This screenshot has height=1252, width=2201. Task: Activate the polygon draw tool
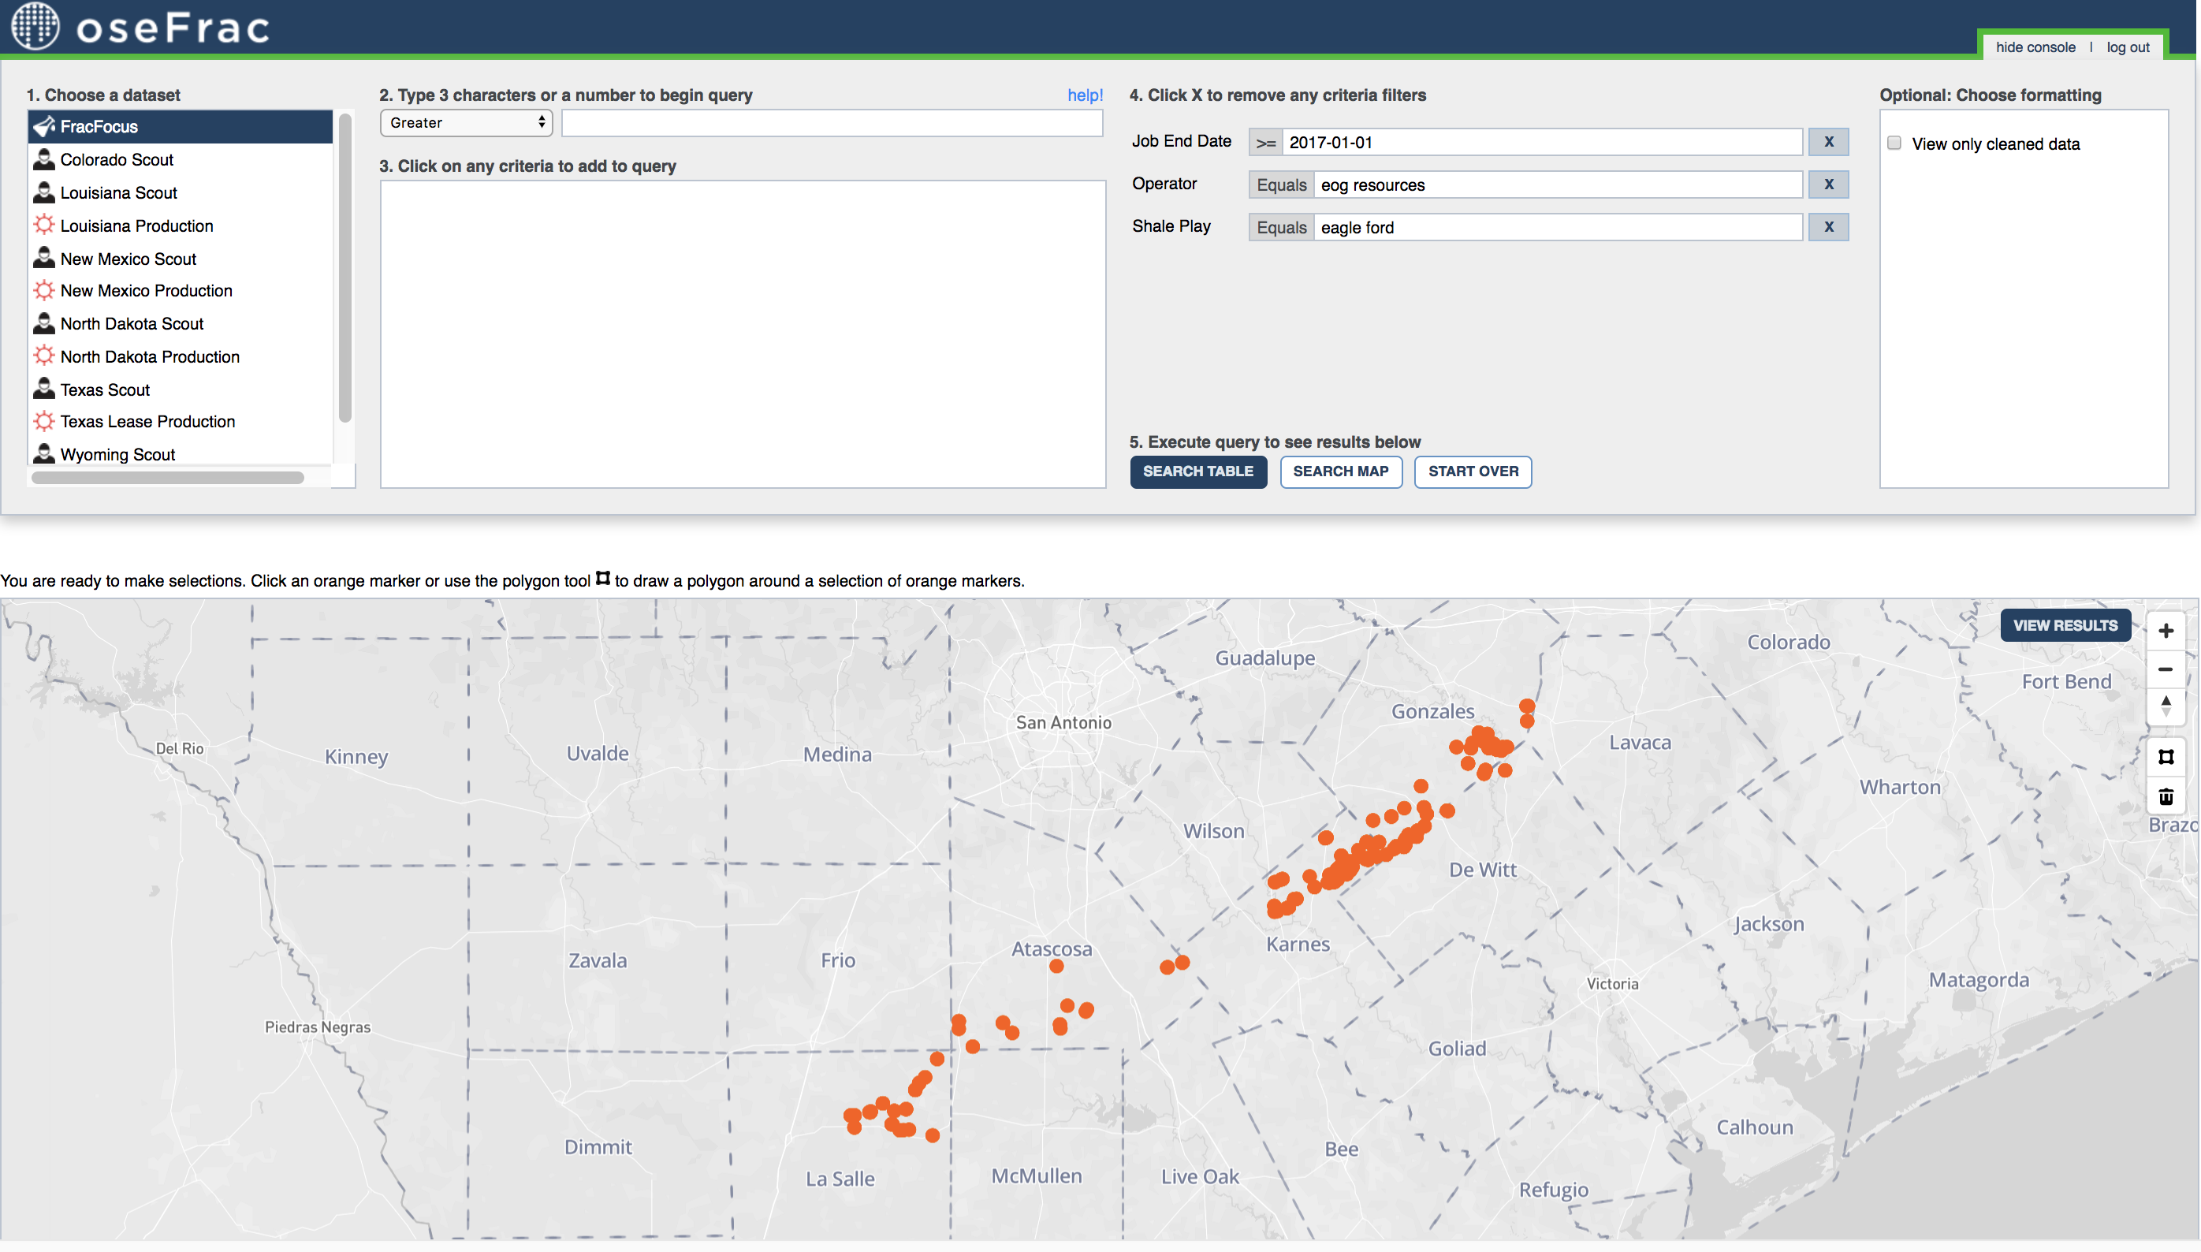(2165, 757)
